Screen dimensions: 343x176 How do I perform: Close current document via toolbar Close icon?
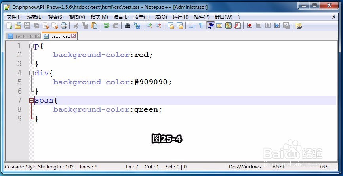point(46,26)
